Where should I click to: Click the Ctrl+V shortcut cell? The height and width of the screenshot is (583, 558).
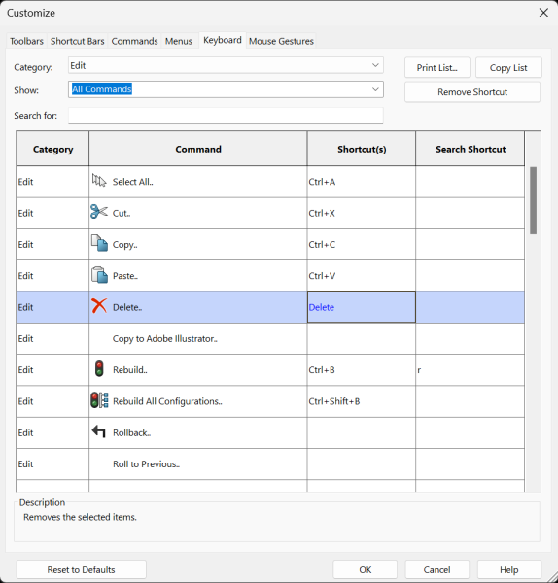(x=362, y=276)
